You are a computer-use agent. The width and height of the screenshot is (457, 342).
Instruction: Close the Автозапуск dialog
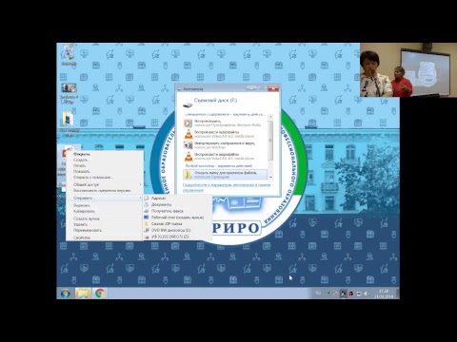click(273, 89)
